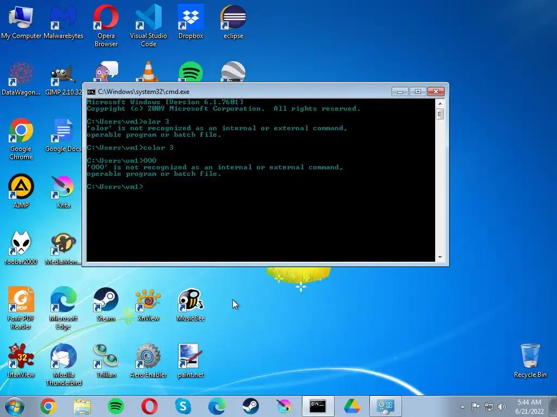Launch Foxit PDF Reader shortcut
557x417 pixels.
pyautogui.click(x=21, y=308)
